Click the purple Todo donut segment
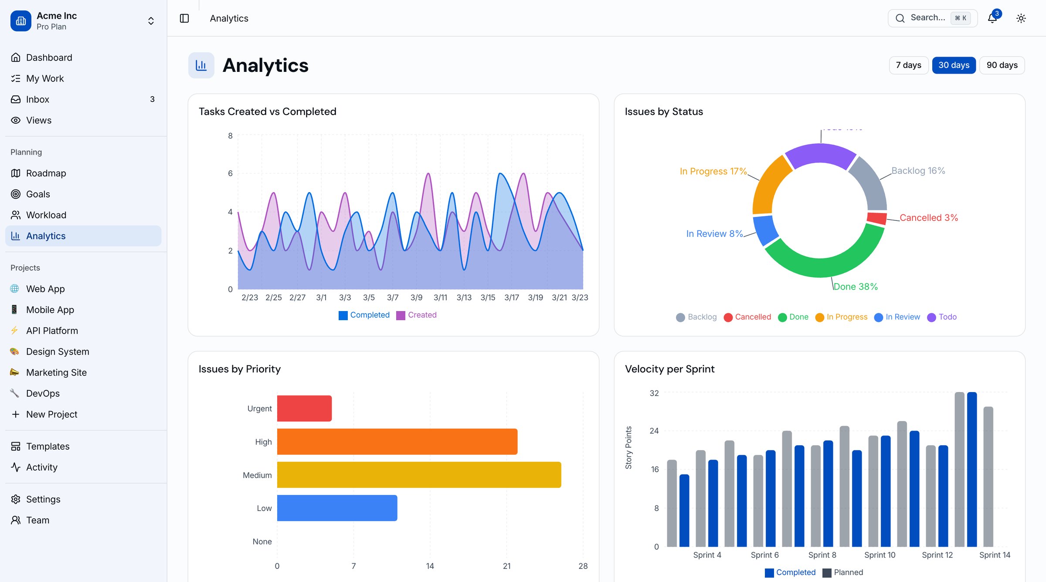1046x582 pixels. tap(820, 153)
